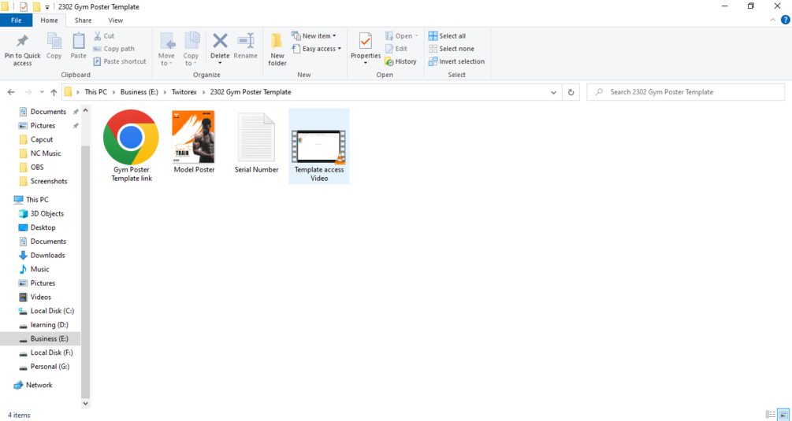Click Twitorex in the address path
Screen dimensions: 792x421
(x=184, y=92)
